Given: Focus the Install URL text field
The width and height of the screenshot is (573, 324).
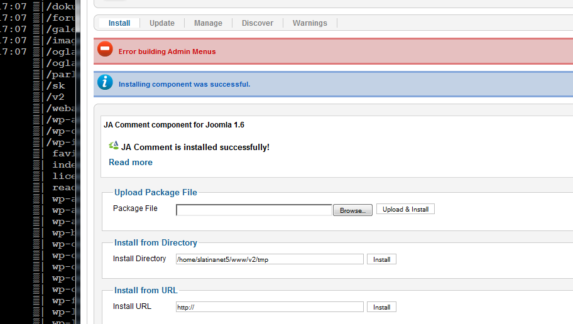Looking at the screenshot, I should click(270, 307).
